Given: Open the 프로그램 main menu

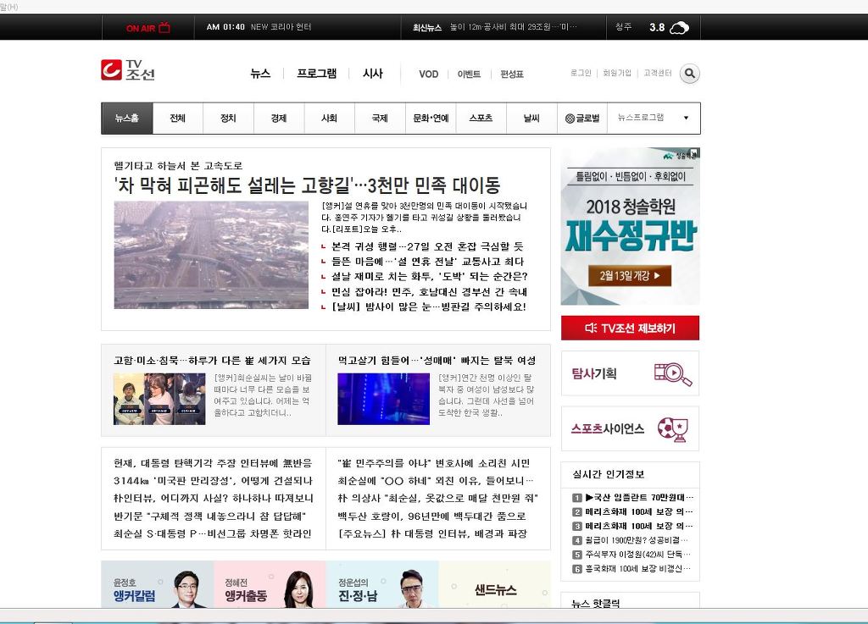Looking at the screenshot, I should (x=316, y=74).
